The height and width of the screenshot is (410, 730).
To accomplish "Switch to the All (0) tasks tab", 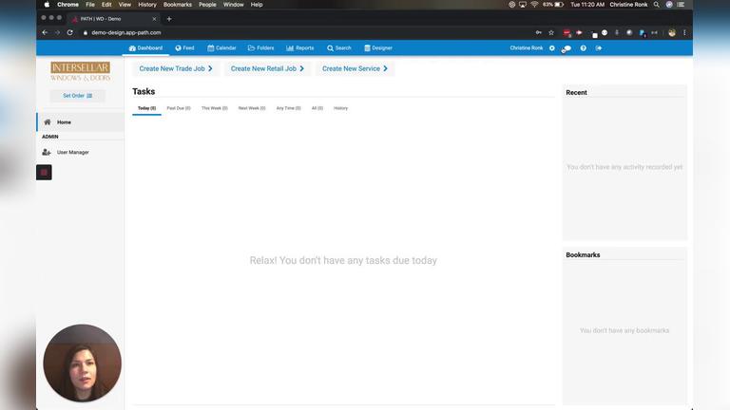I will 317,108.
